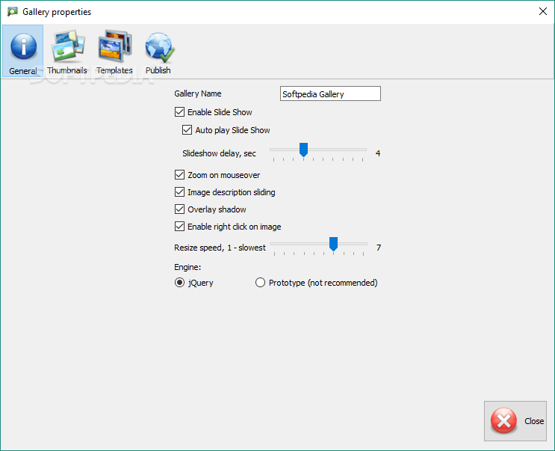
Task: Click the Gallery Name label
Action: (x=198, y=93)
